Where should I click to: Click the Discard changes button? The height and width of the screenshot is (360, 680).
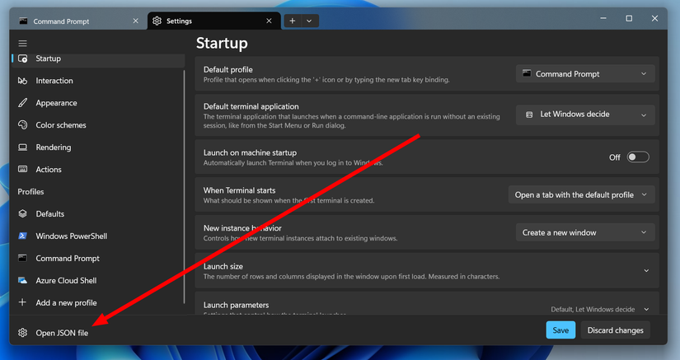click(x=615, y=330)
